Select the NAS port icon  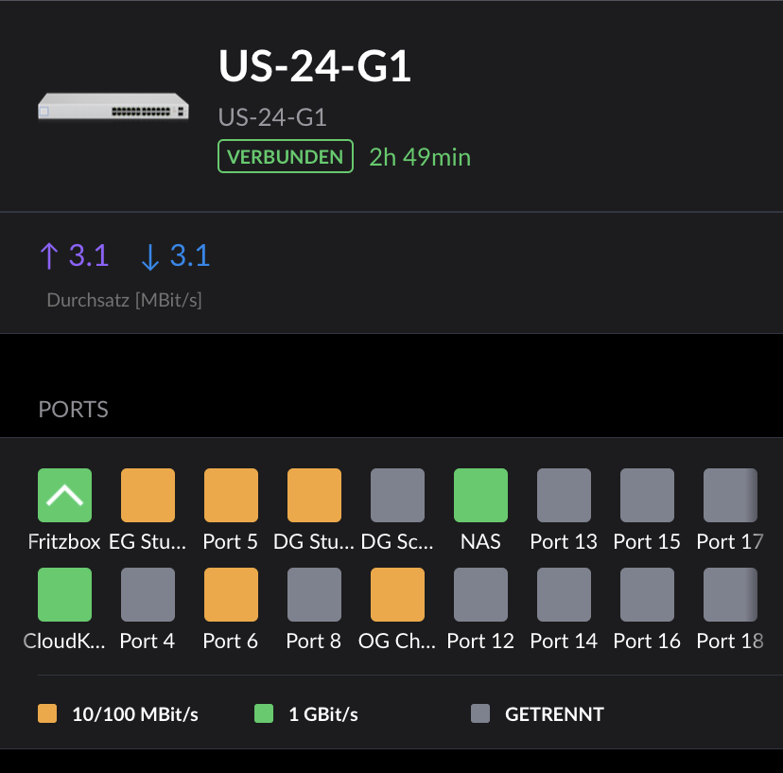(481, 495)
